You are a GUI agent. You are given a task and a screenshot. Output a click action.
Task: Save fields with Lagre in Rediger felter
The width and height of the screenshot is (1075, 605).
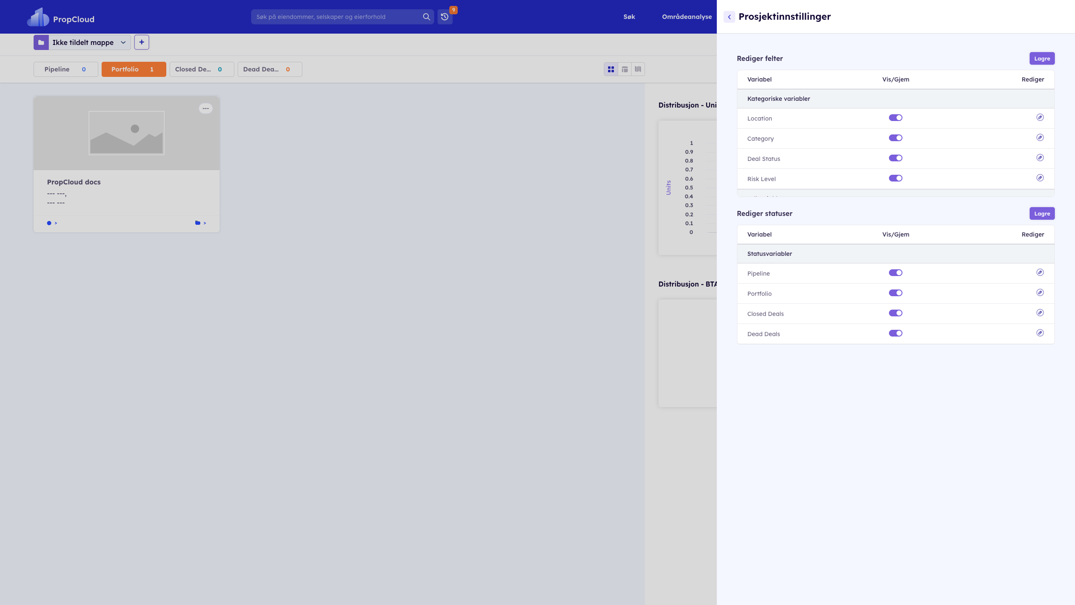click(1042, 58)
